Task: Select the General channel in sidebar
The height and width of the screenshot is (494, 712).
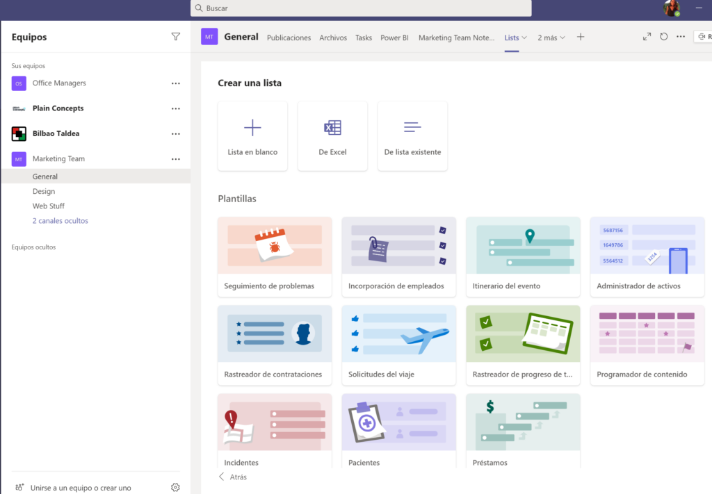Action: coord(96,176)
